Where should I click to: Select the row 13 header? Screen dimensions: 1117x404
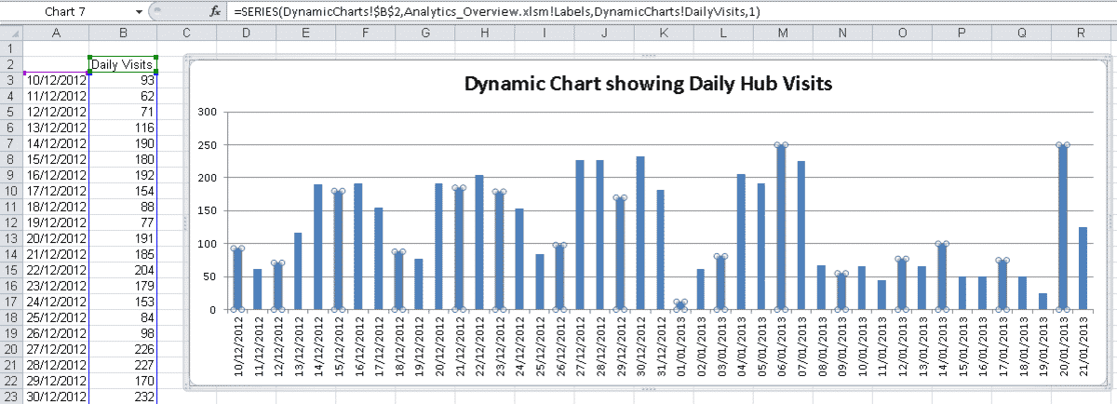(10, 237)
